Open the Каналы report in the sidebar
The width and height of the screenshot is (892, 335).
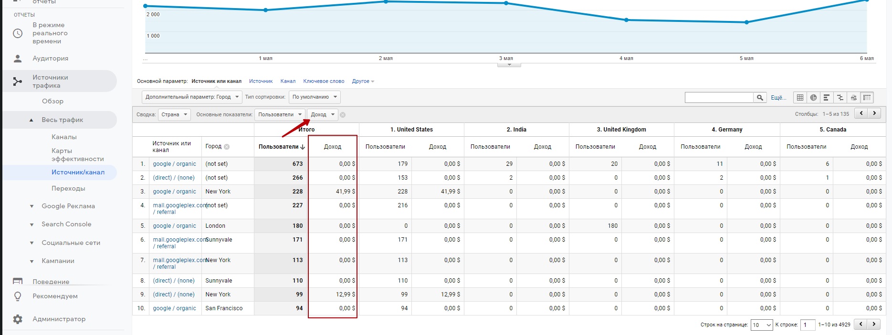tap(64, 137)
